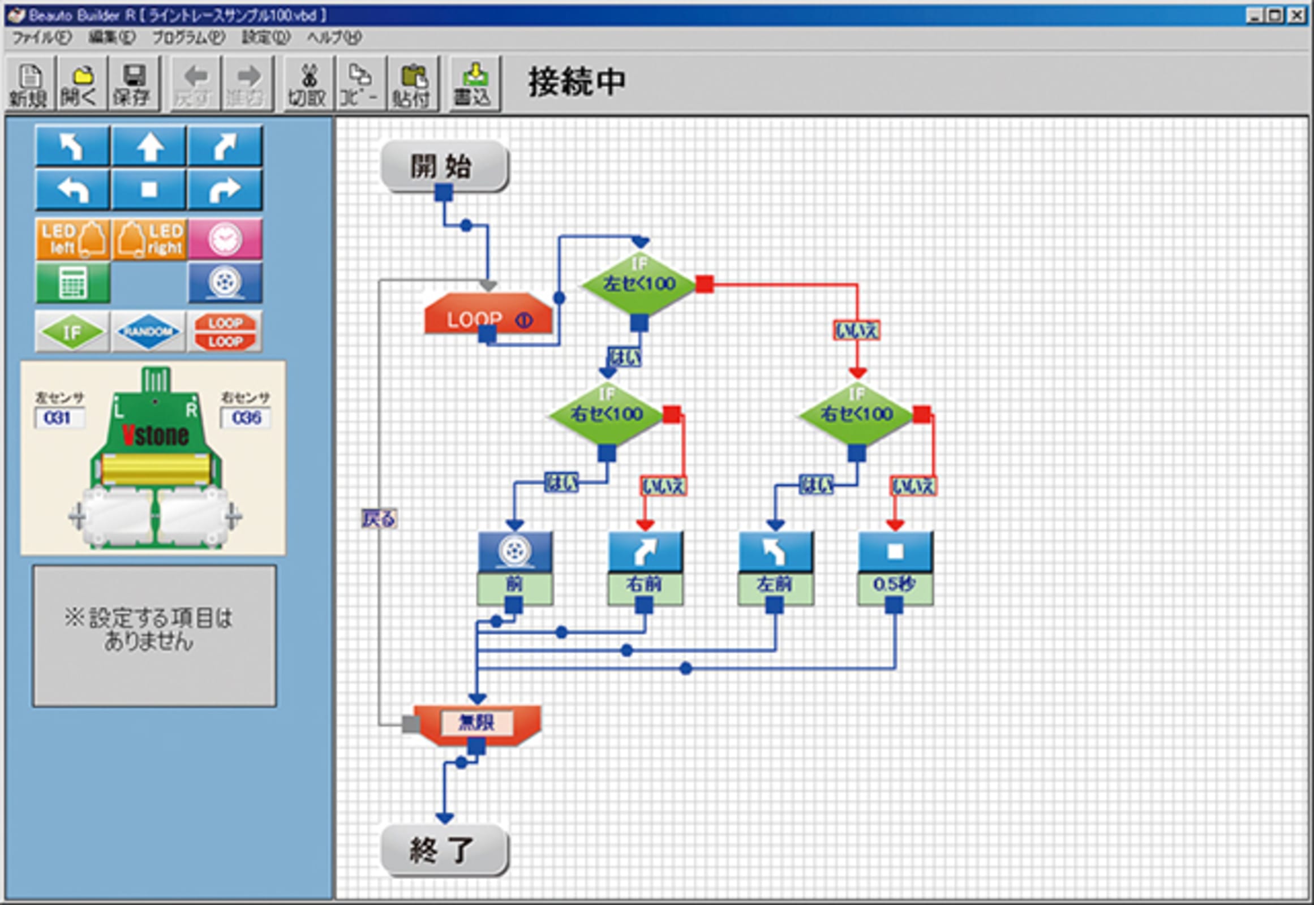The height and width of the screenshot is (905, 1314).
Task: Open the プログラム menu
Action: tap(188, 37)
